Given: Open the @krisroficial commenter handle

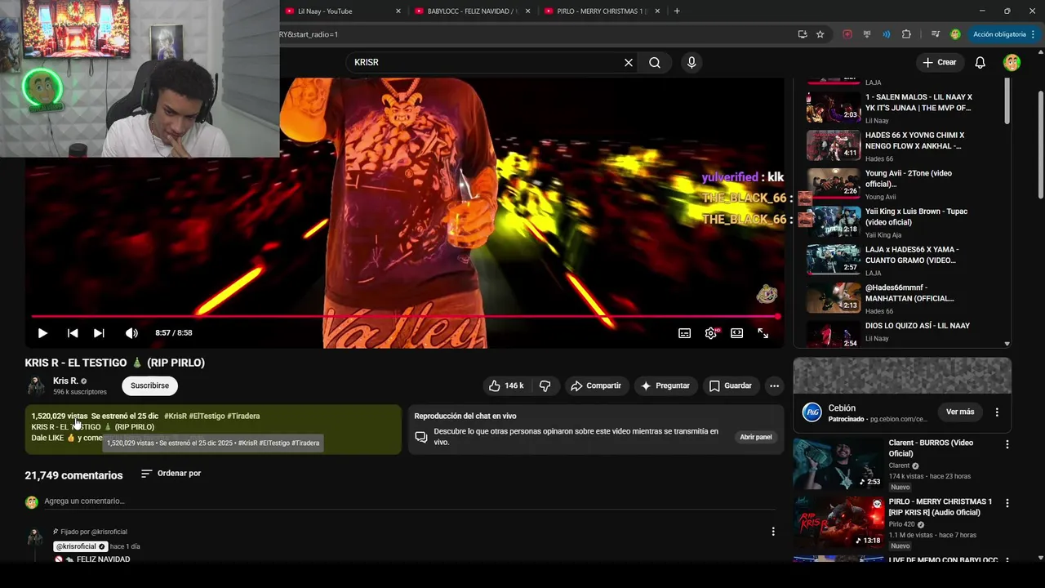Looking at the screenshot, I should pos(80,546).
